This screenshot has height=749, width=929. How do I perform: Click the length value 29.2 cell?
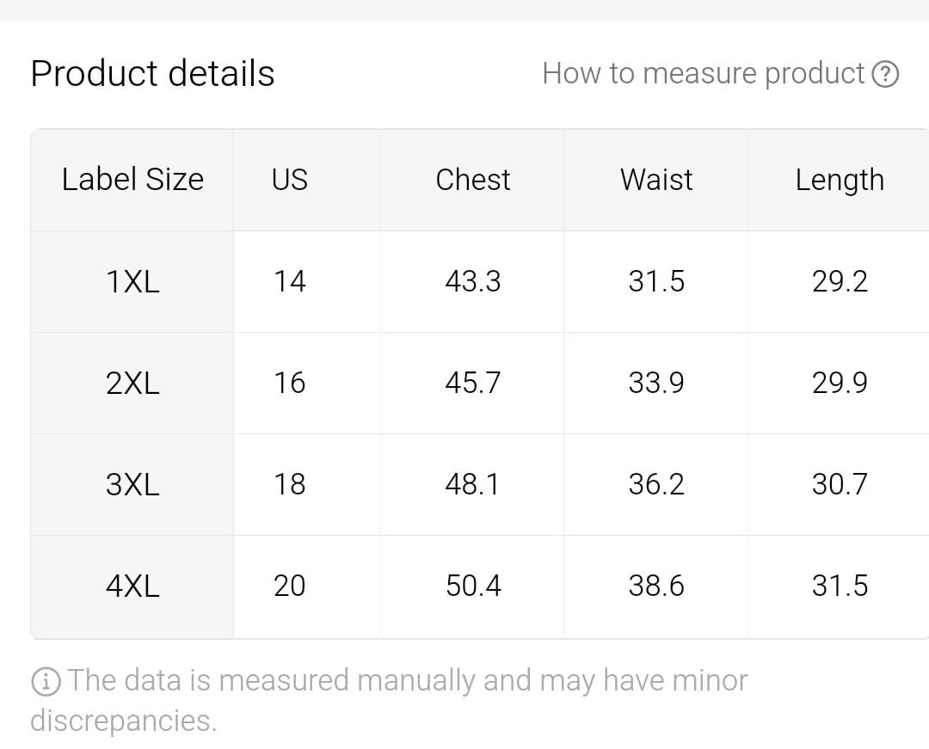click(x=840, y=281)
